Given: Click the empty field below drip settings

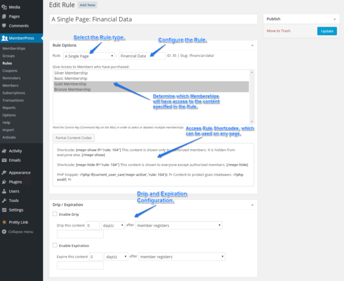Looking at the screenshot, I should tap(80, 234).
